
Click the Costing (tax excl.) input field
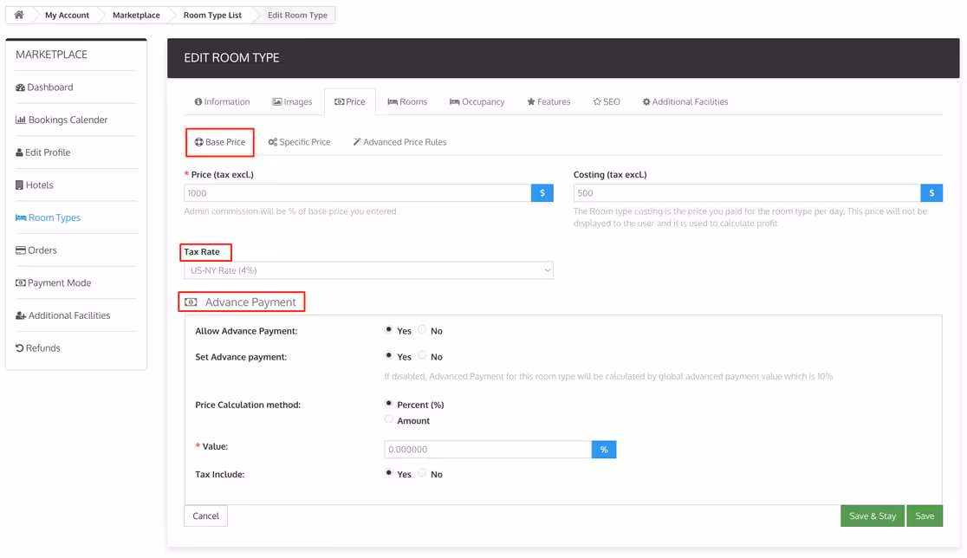[747, 193]
